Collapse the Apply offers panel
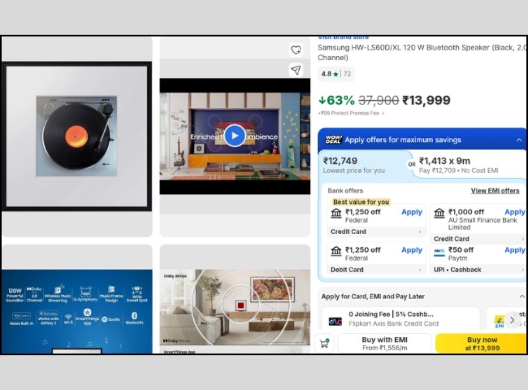The image size is (528, 390). tap(519, 140)
